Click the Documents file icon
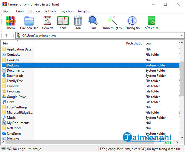The height and width of the screenshot is (152, 185). (4, 70)
